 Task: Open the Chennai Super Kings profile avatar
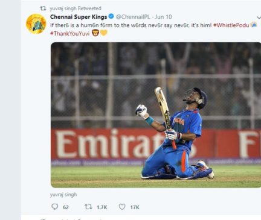[36, 24]
